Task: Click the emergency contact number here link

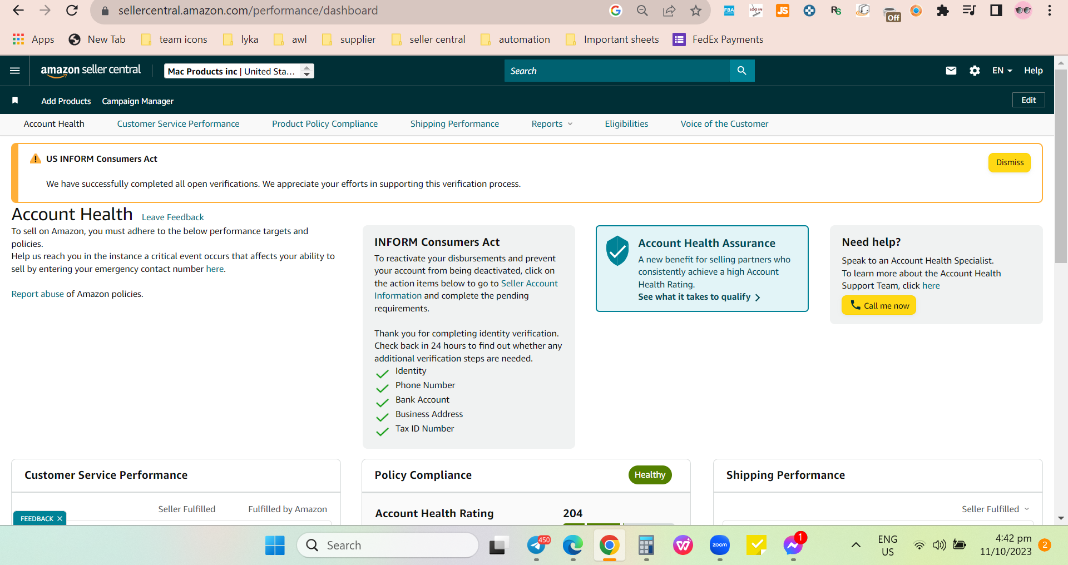Action: [215, 269]
